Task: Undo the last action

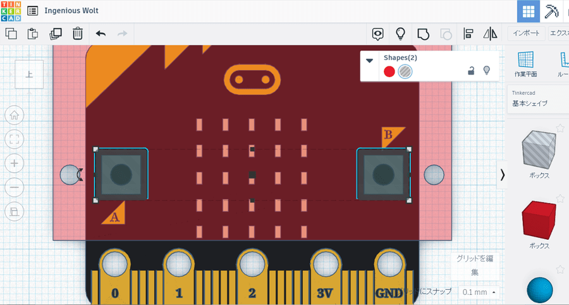Action: pos(101,34)
